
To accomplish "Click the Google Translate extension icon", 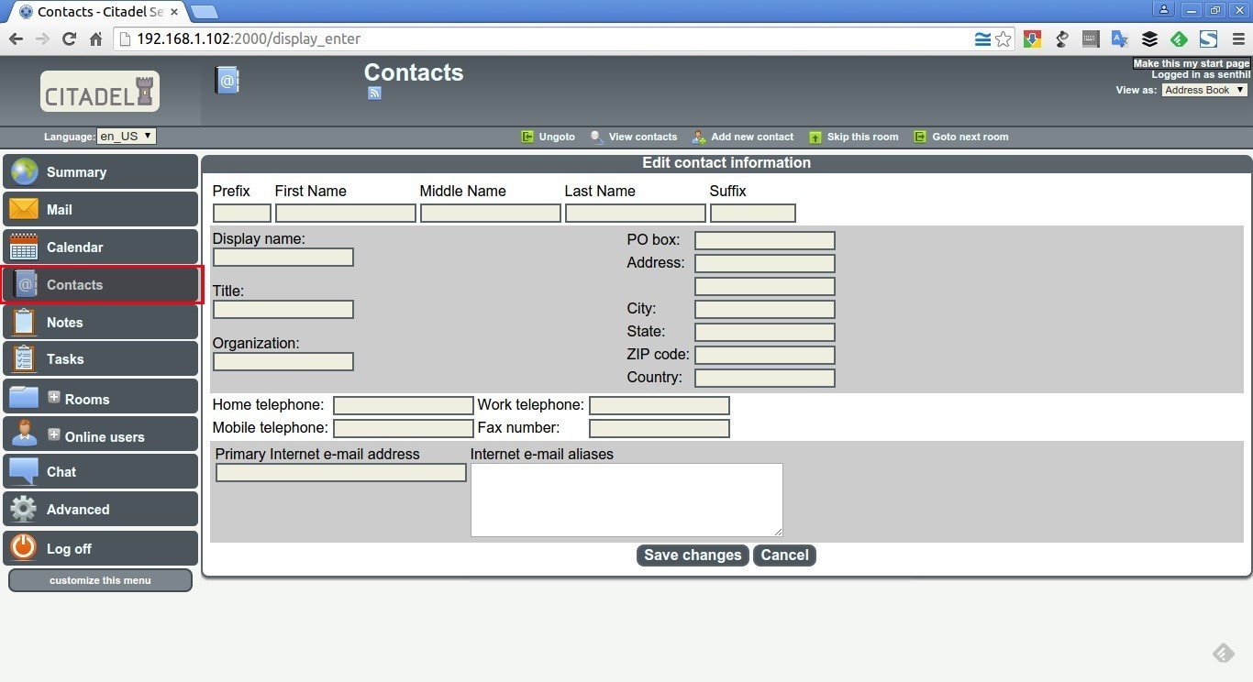I will coord(1120,38).
